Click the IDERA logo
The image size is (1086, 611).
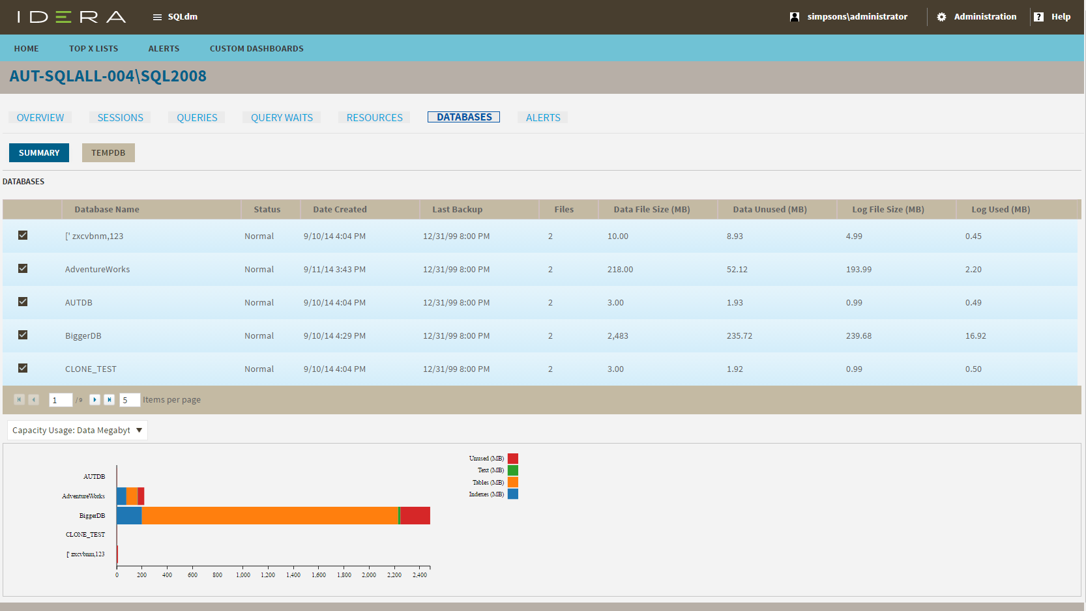(x=72, y=17)
